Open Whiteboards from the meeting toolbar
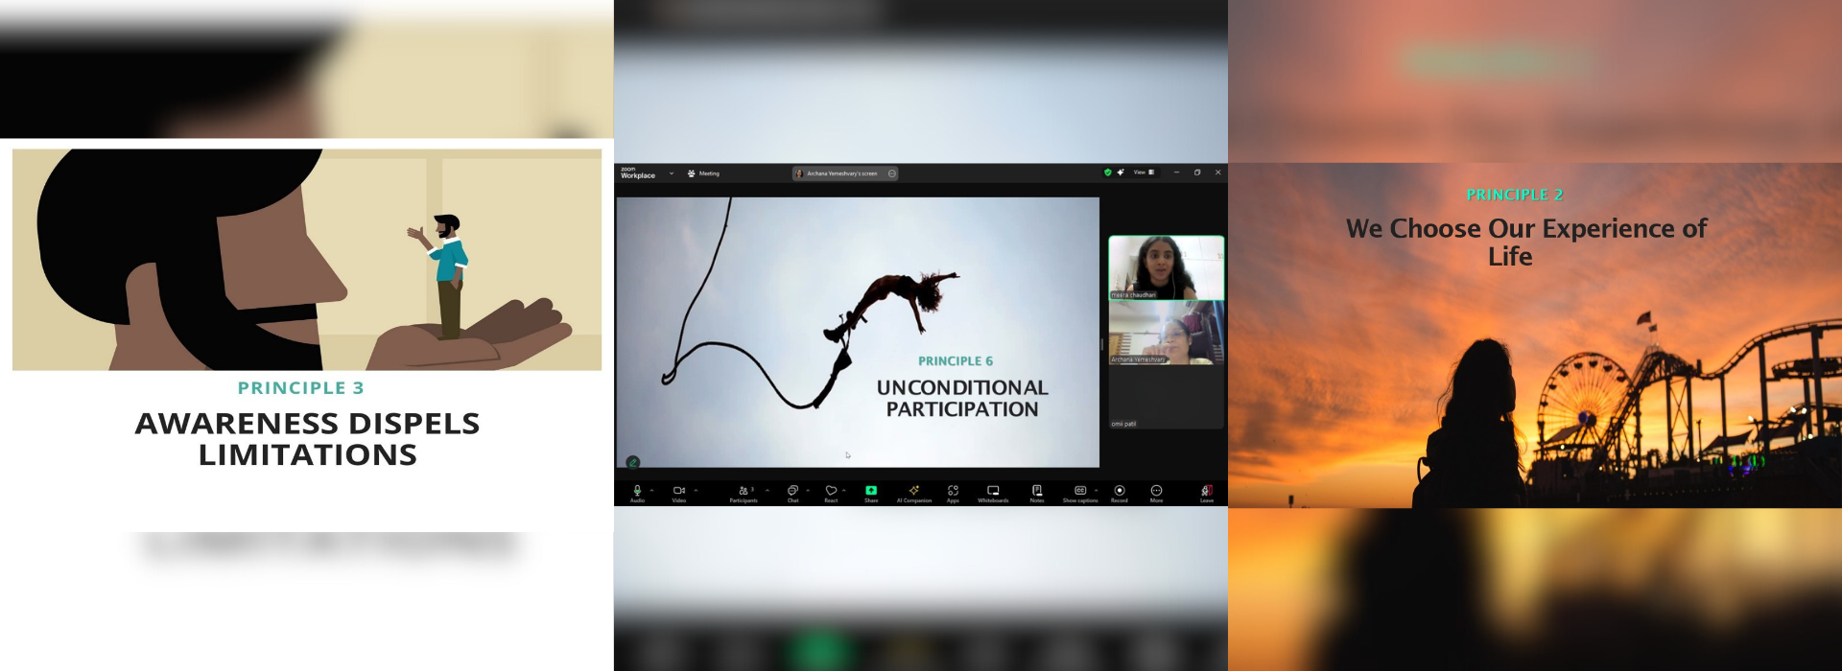Screen dimensions: 1842x671 (x=993, y=493)
